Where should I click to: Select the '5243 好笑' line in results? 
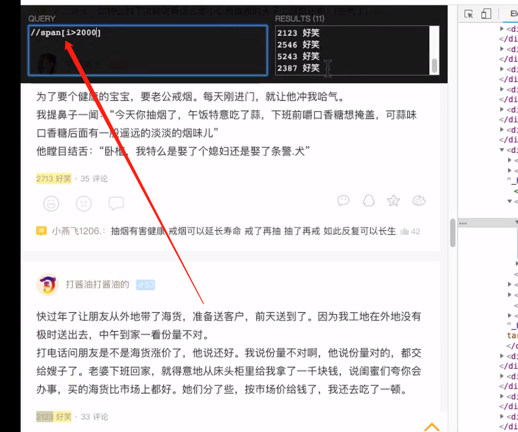[x=298, y=56]
